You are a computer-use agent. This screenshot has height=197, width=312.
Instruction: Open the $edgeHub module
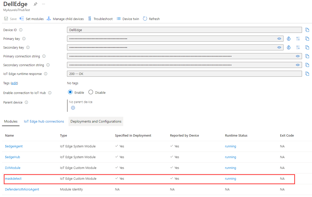pos(12,157)
